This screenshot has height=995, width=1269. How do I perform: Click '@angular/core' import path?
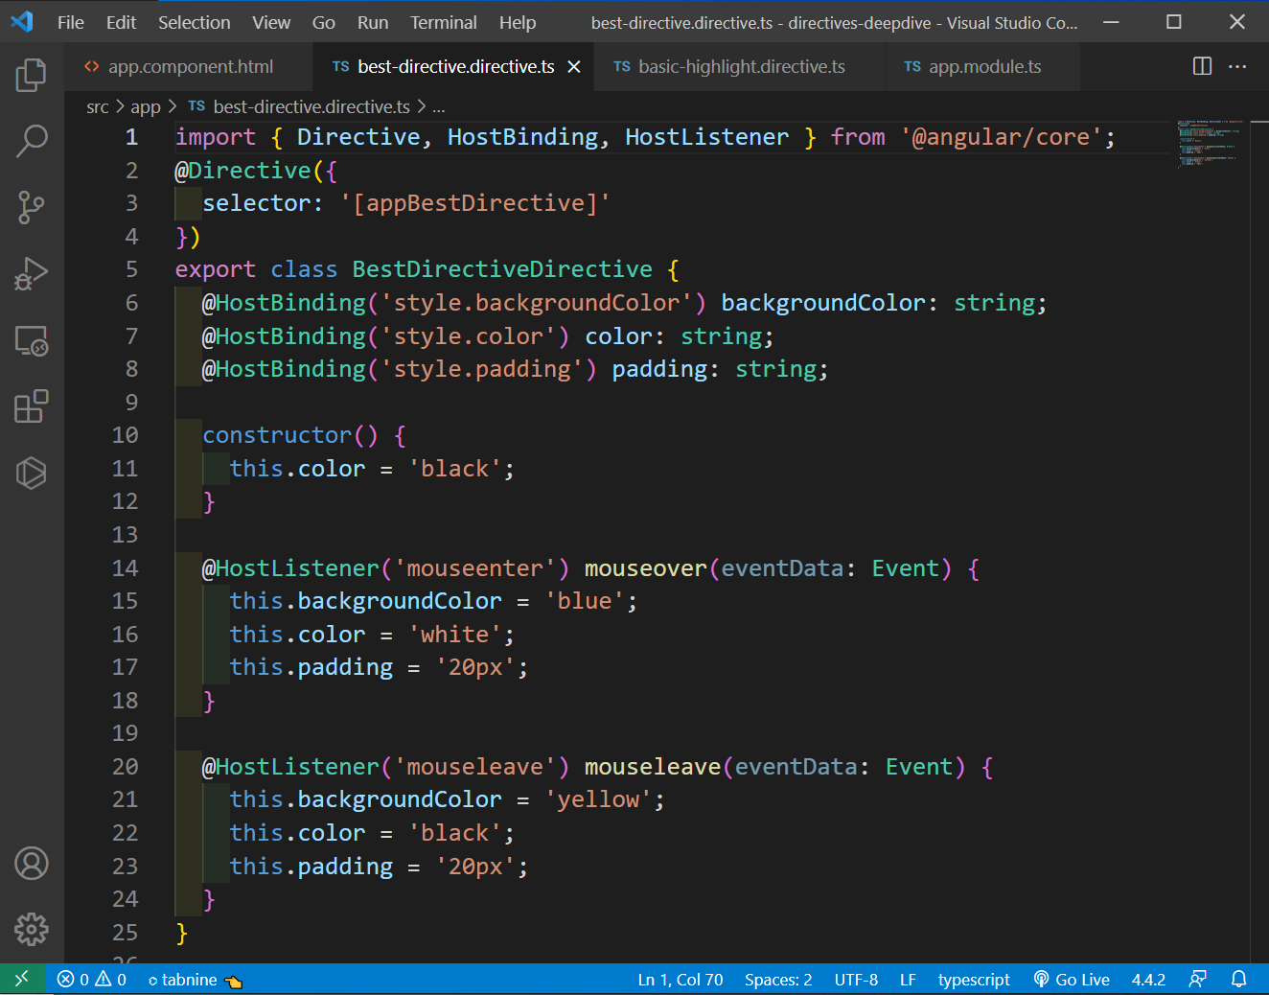1001,137
